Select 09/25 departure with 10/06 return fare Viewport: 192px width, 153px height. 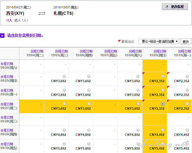[89, 76]
